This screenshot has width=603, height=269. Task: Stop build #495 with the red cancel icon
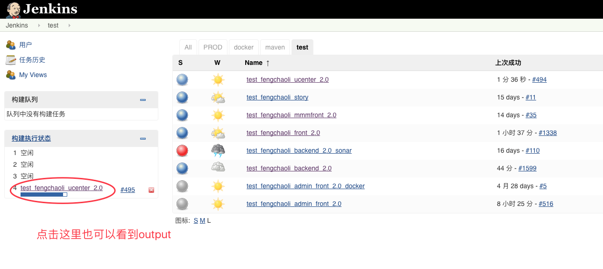[151, 190]
